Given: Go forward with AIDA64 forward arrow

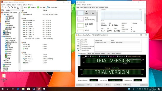Looking at the screenshot, I should pos(5,7).
